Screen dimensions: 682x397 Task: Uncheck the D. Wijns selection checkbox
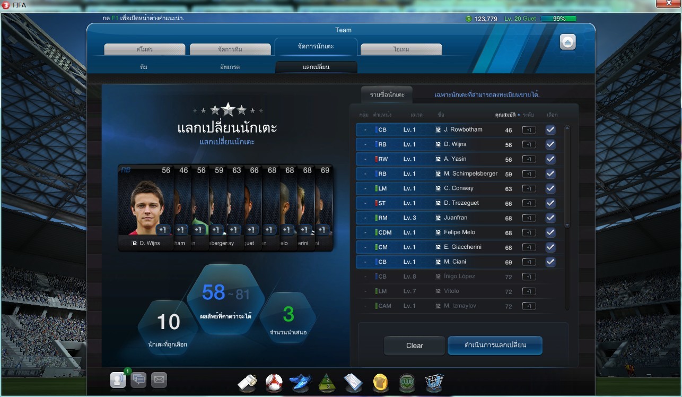pos(550,144)
